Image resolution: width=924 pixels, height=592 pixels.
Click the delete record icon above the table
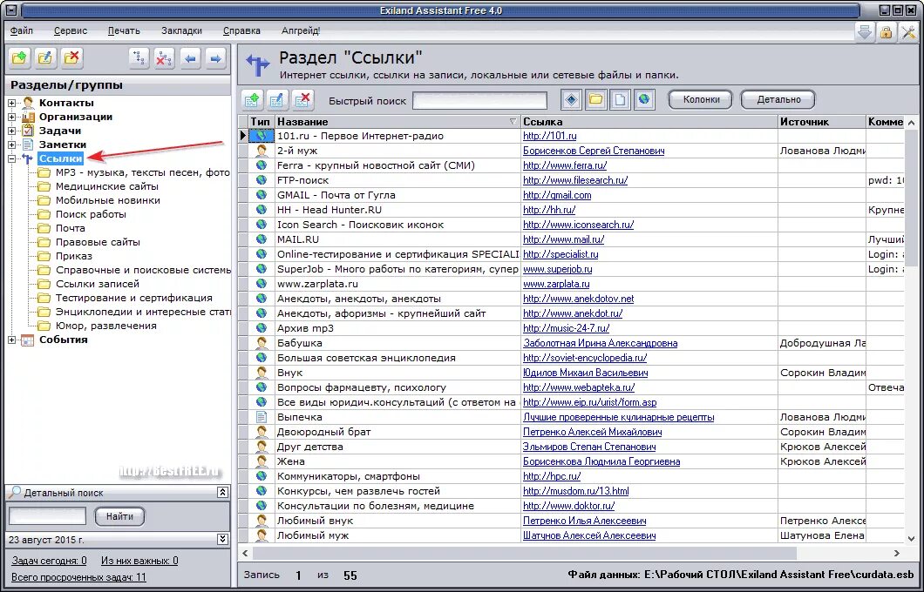(302, 100)
